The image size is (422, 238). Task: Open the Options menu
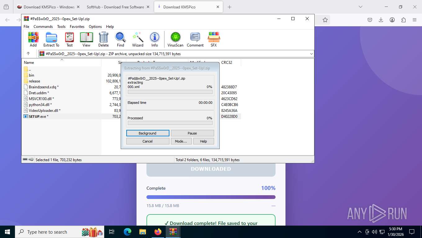(95, 27)
